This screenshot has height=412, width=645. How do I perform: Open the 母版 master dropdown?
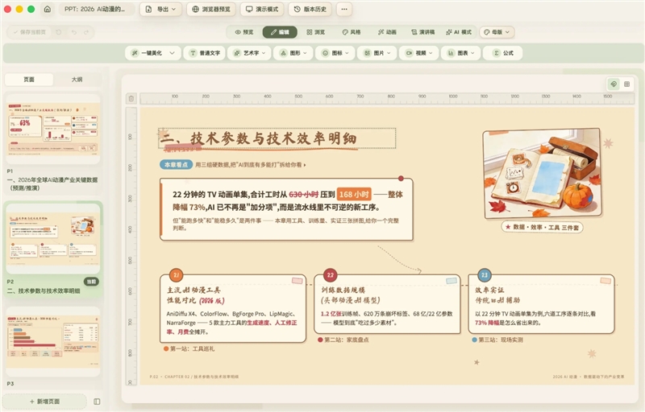pyautogui.click(x=497, y=32)
